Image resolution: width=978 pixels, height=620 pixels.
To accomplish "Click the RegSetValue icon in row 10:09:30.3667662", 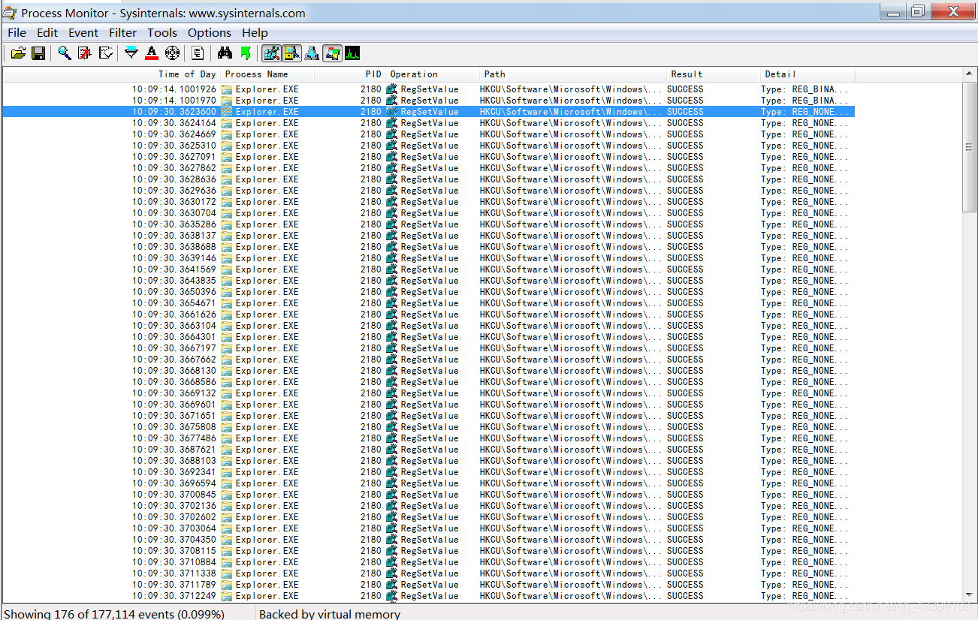I will pyautogui.click(x=391, y=360).
